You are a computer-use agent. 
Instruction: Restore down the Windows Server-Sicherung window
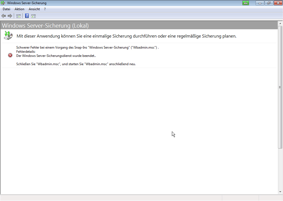click(269, 3)
